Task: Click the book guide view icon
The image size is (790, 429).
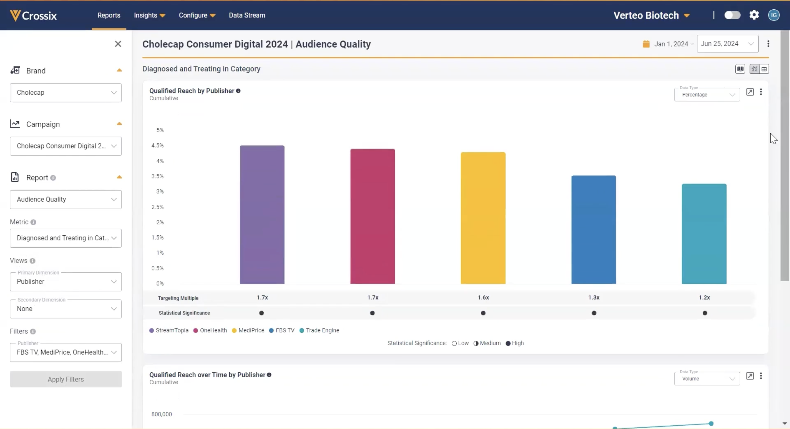Action: tap(740, 69)
